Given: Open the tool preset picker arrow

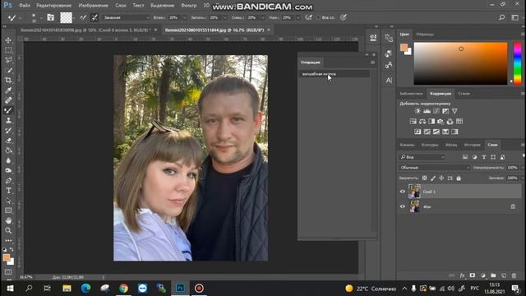Looking at the screenshot, I should click(x=20, y=17).
